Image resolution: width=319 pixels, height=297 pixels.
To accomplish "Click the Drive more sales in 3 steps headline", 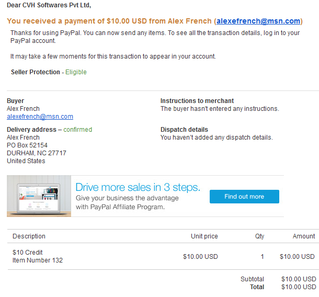I will [x=138, y=187].
